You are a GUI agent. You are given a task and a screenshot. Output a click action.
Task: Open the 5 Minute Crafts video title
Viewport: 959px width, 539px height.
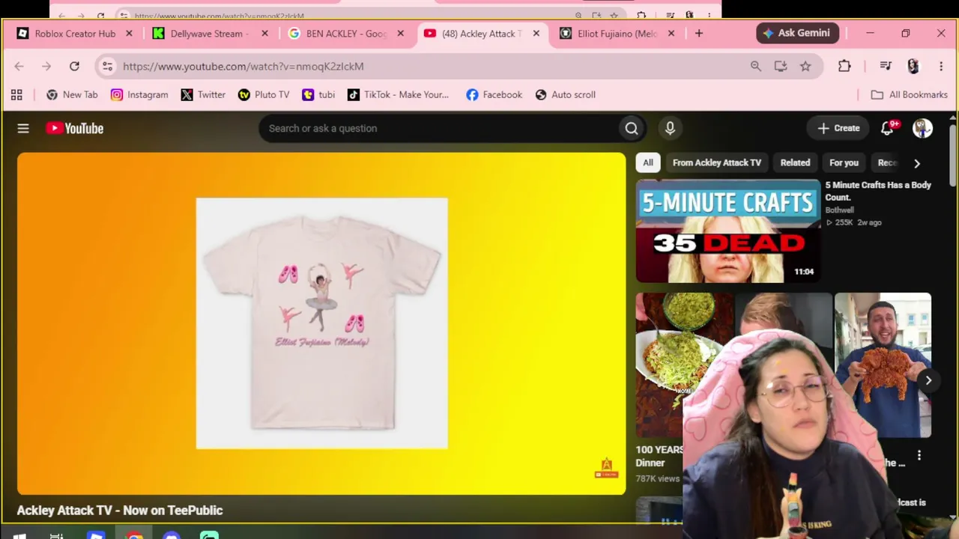pyautogui.click(x=878, y=192)
